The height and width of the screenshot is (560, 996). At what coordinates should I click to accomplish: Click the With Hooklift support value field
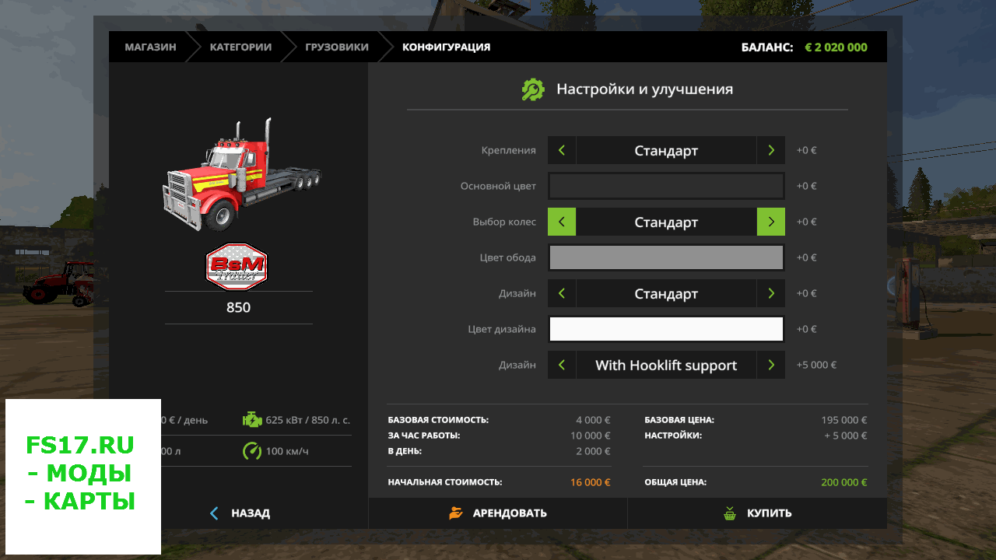pos(666,365)
